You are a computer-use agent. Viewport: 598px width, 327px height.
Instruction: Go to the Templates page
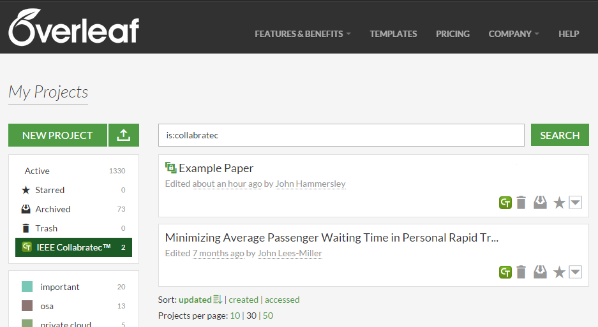393,34
